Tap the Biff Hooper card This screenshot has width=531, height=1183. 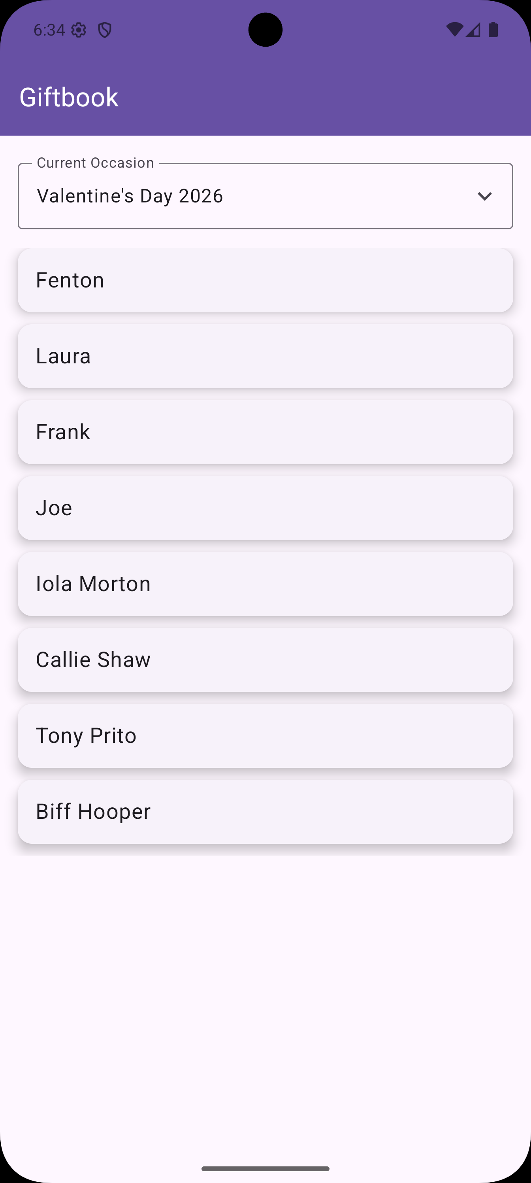click(x=265, y=811)
